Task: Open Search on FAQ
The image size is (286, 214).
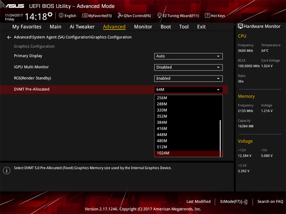Action: pyautogui.click(x=270, y=202)
